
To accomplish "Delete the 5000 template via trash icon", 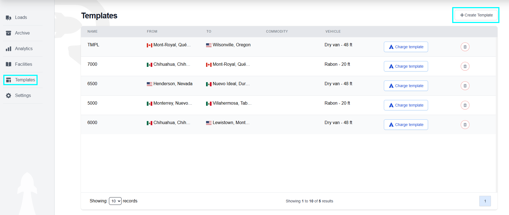I will pyautogui.click(x=465, y=105).
